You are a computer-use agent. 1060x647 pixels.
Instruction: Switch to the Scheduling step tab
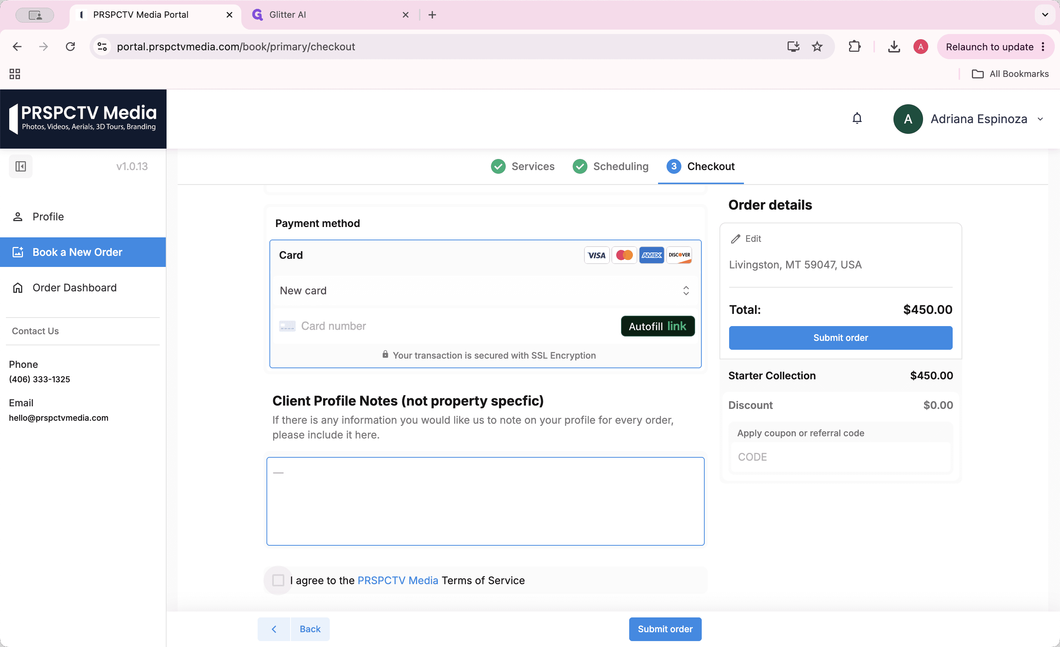[x=610, y=166]
